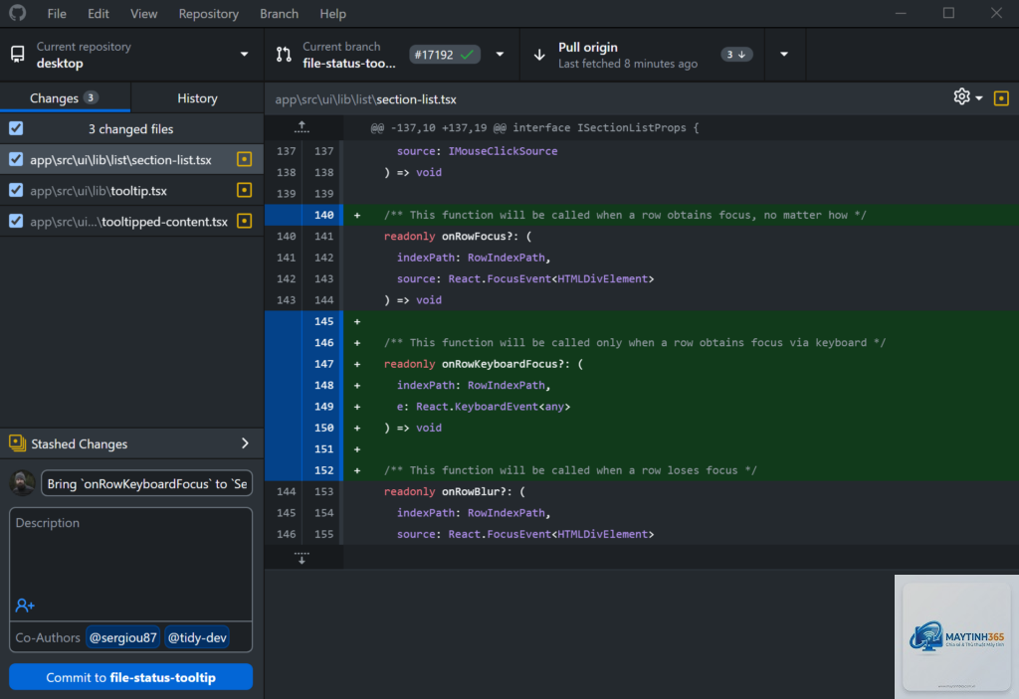
Task: Uncheck tooltipped-content.tsx file checkbox
Action: coord(16,221)
